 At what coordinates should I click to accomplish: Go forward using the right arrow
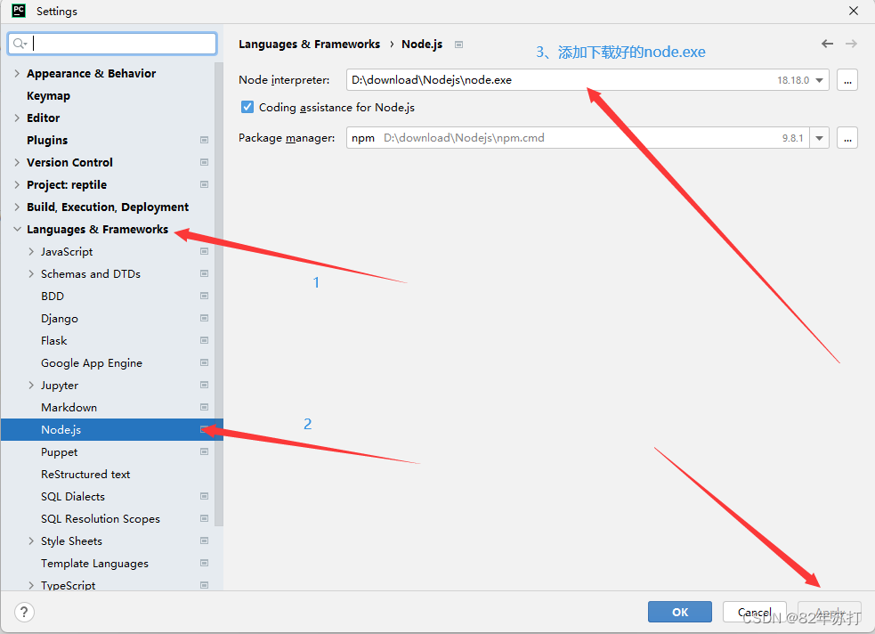click(851, 44)
